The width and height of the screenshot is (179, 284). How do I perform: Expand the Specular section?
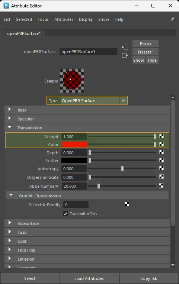tap(87, 119)
